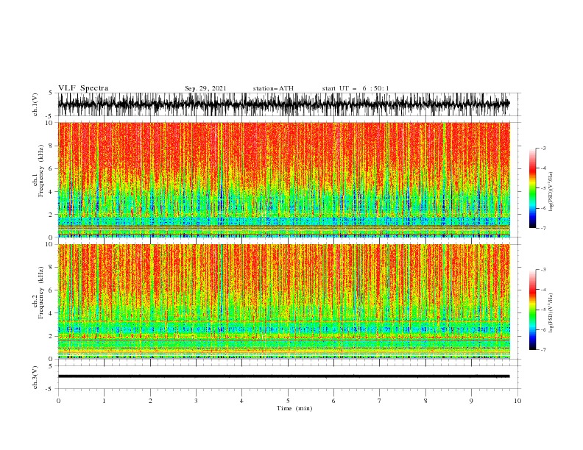Click the "start UT = 6 :50: 1" text
Viewport: 583px width, 450px height.
[356, 88]
